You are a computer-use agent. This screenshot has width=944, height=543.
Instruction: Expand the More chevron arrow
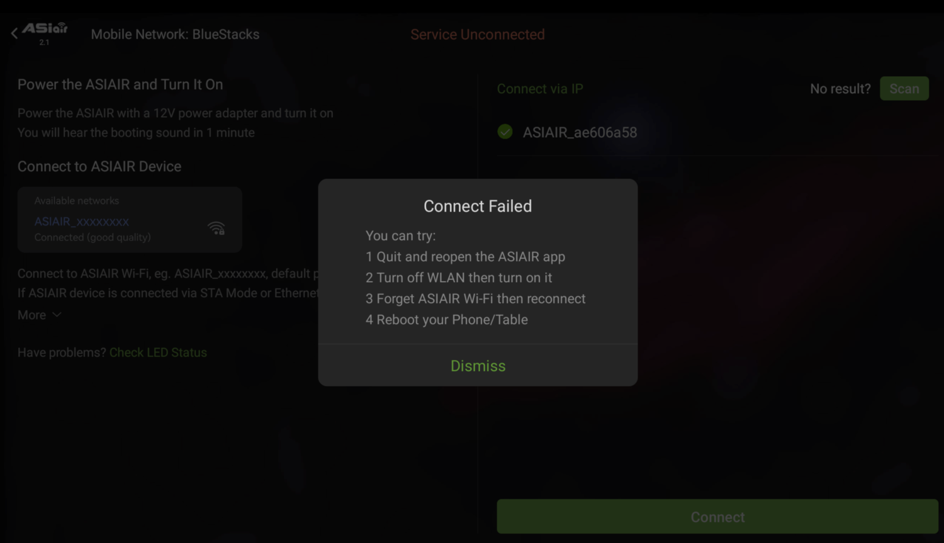(57, 314)
